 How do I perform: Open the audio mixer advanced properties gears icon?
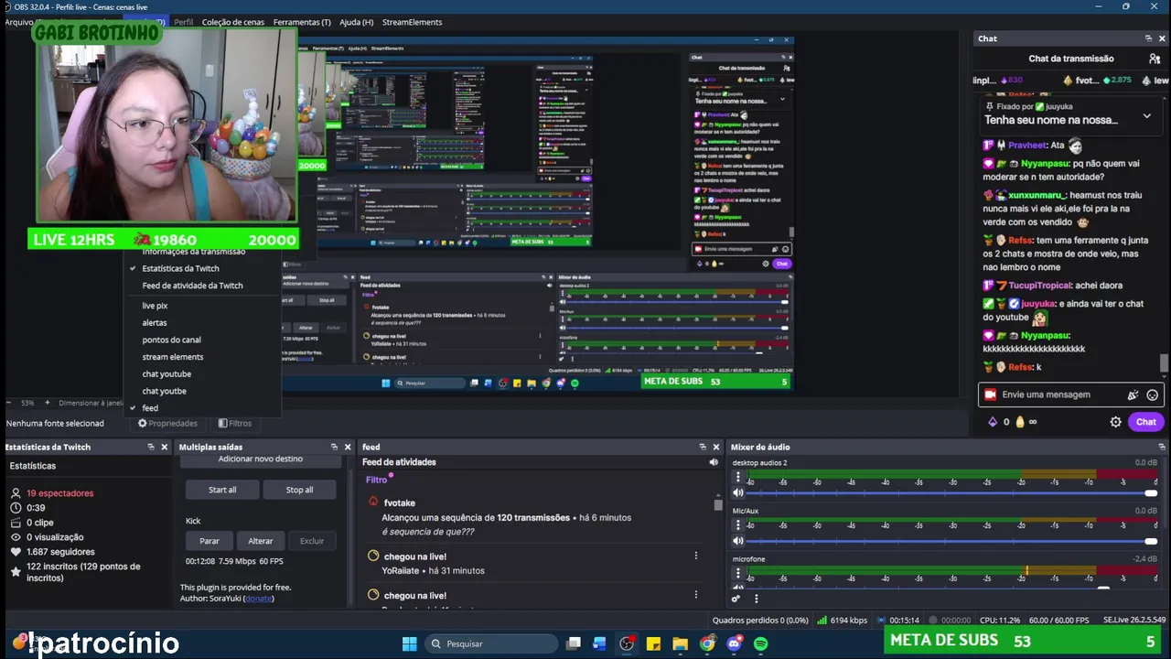736,599
